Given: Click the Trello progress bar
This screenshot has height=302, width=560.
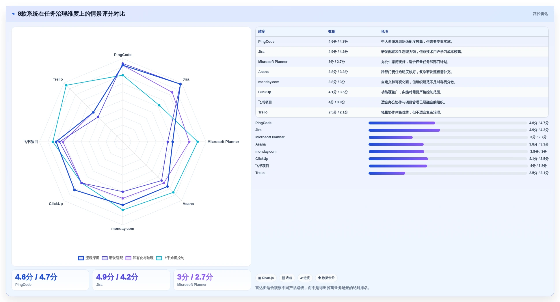Looking at the screenshot, I should pyautogui.click(x=447, y=173).
